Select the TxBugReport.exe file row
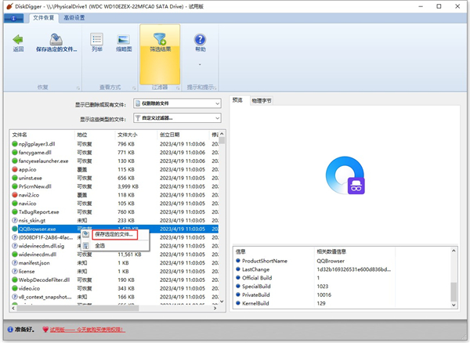Image resolution: width=470 pixels, height=343 pixels. [x=39, y=211]
